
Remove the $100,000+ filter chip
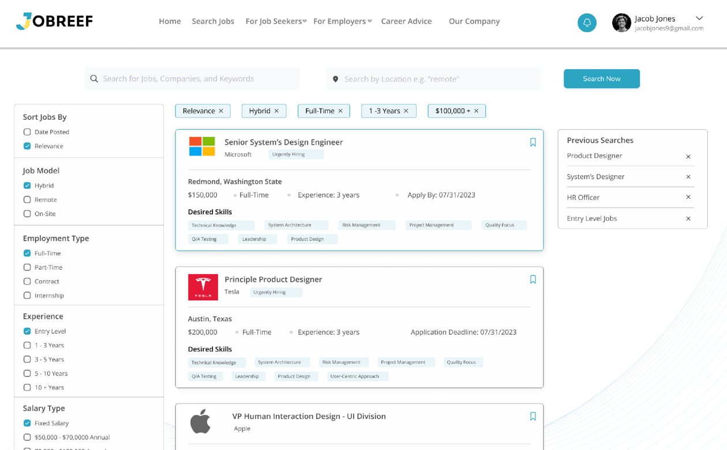(x=477, y=111)
